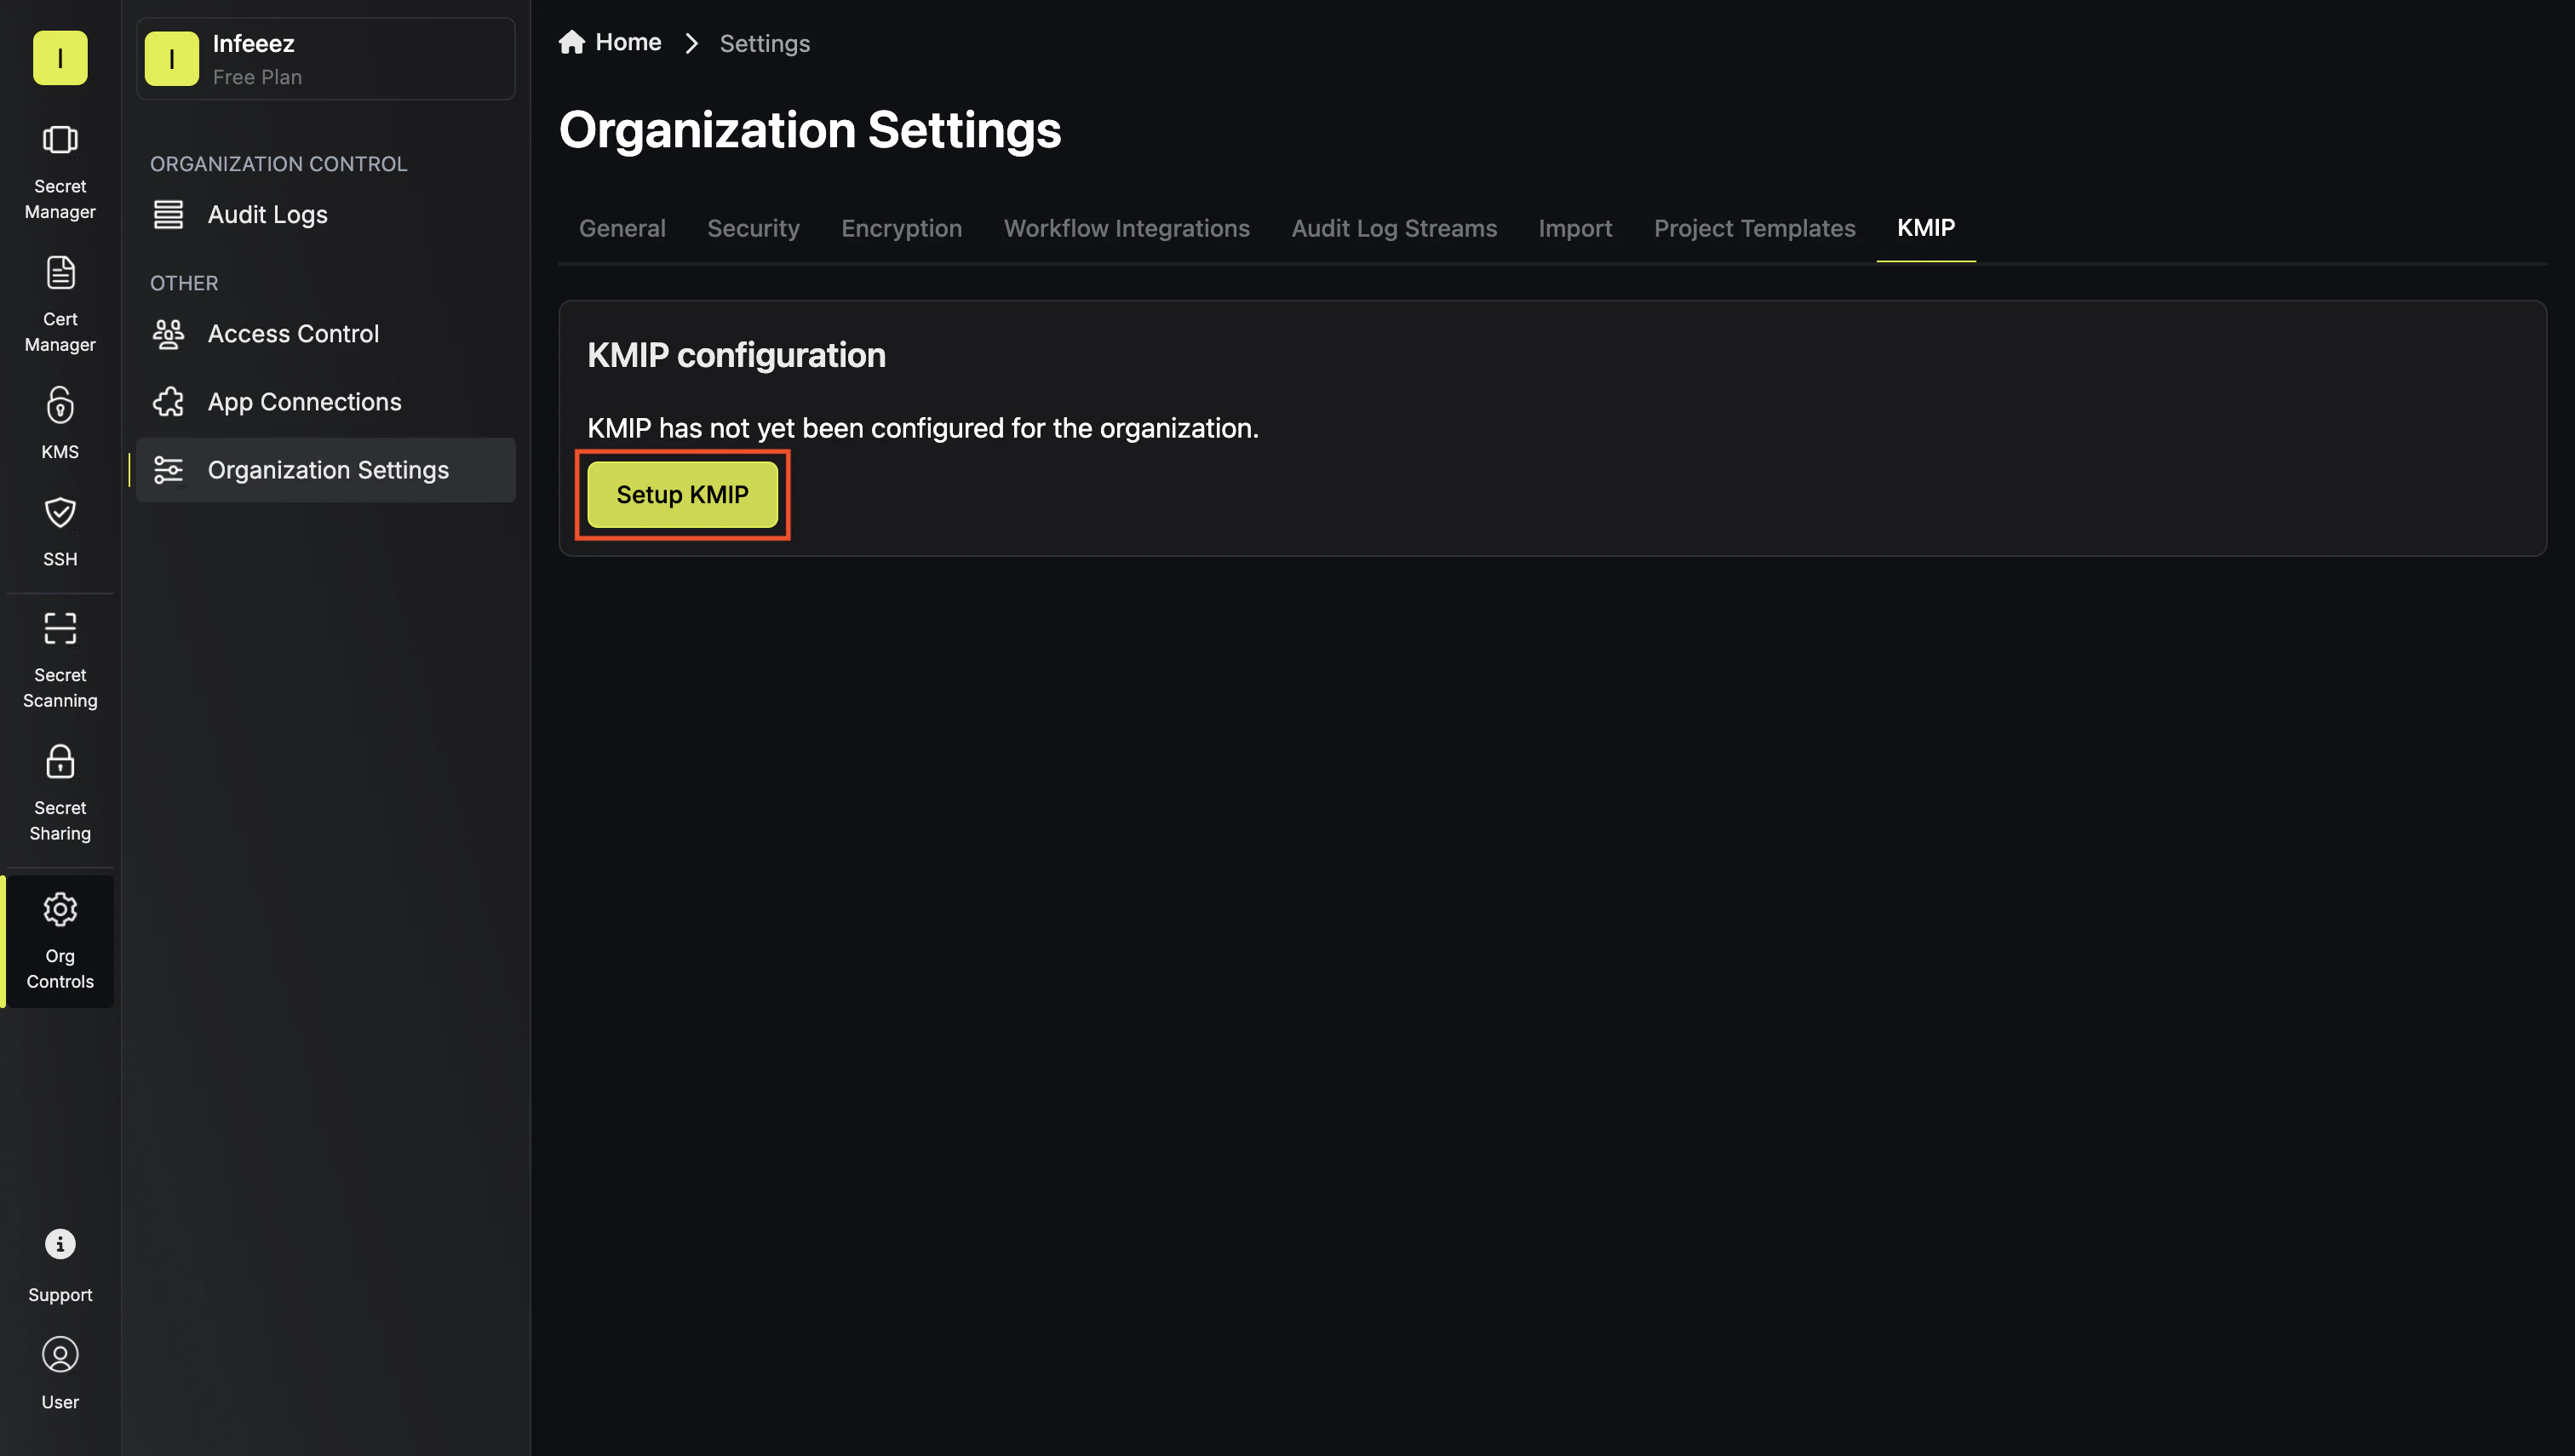Open Audit Logs in sidebar

[326, 214]
